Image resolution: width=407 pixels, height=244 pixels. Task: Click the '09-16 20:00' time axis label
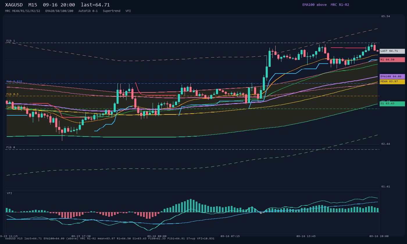(x=379, y=236)
